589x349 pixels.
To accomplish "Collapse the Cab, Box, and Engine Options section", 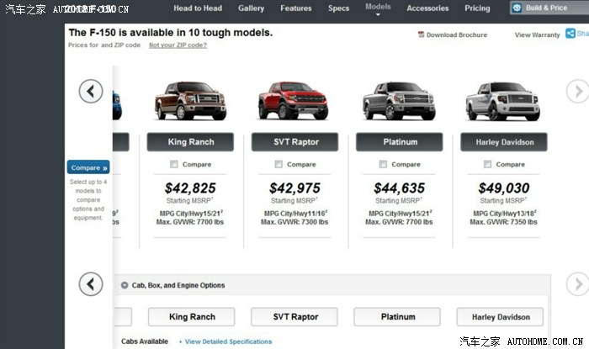I will tap(125, 286).
